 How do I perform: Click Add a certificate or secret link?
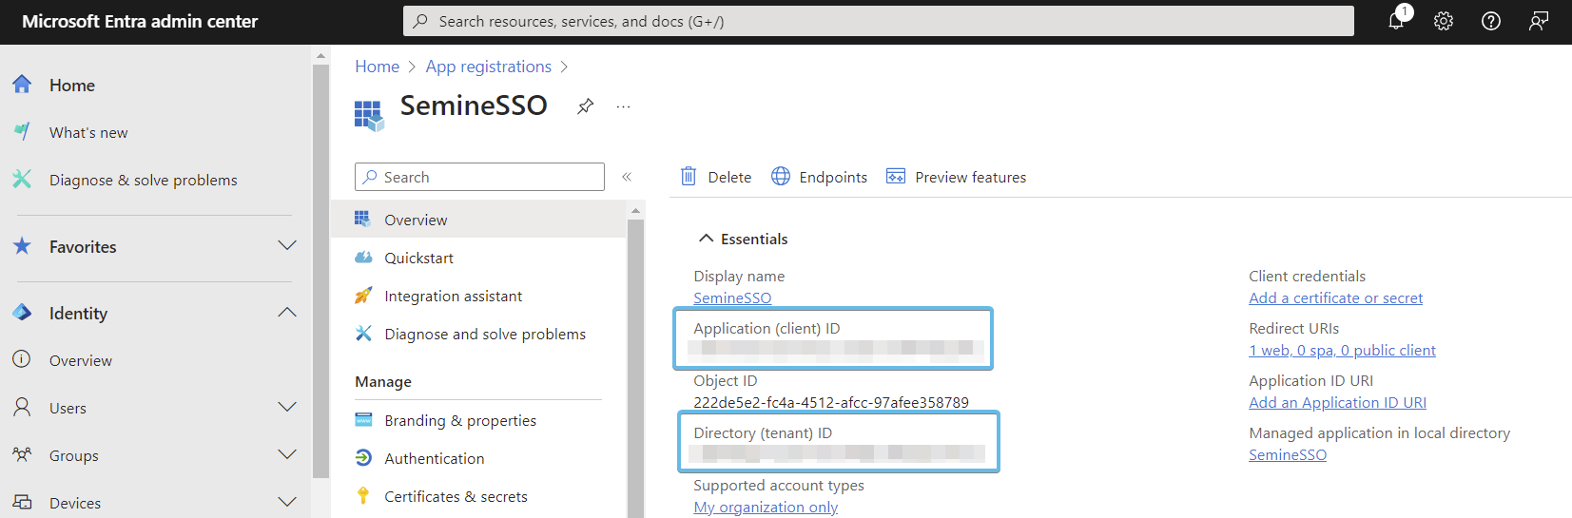(x=1335, y=298)
